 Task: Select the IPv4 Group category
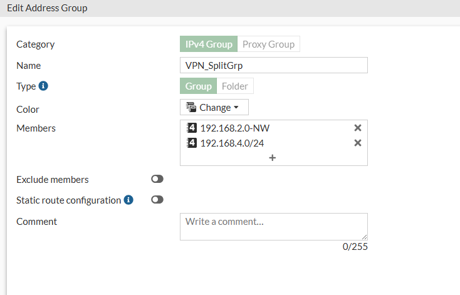209,44
